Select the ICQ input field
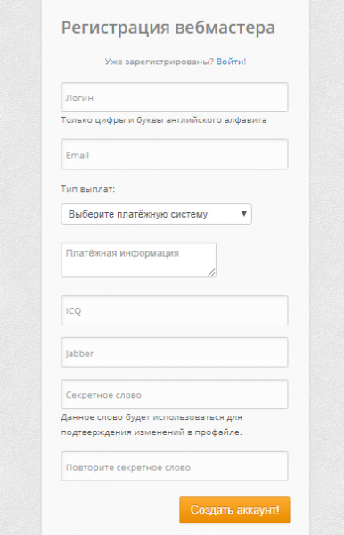Image resolution: width=344 pixels, height=535 pixels. (175, 310)
